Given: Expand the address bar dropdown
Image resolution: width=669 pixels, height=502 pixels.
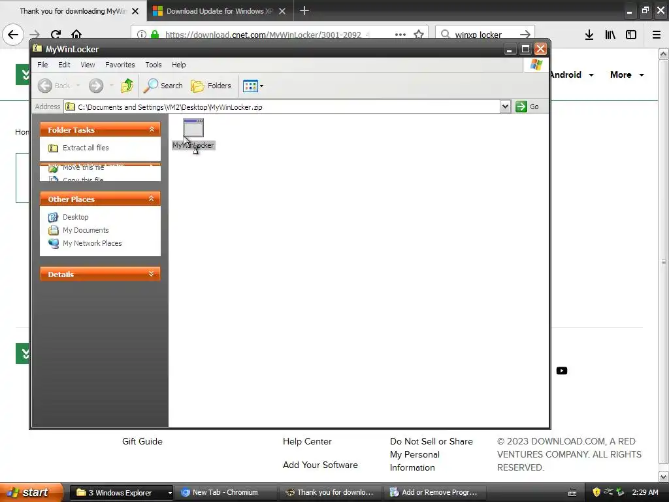Looking at the screenshot, I should [x=505, y=107].
